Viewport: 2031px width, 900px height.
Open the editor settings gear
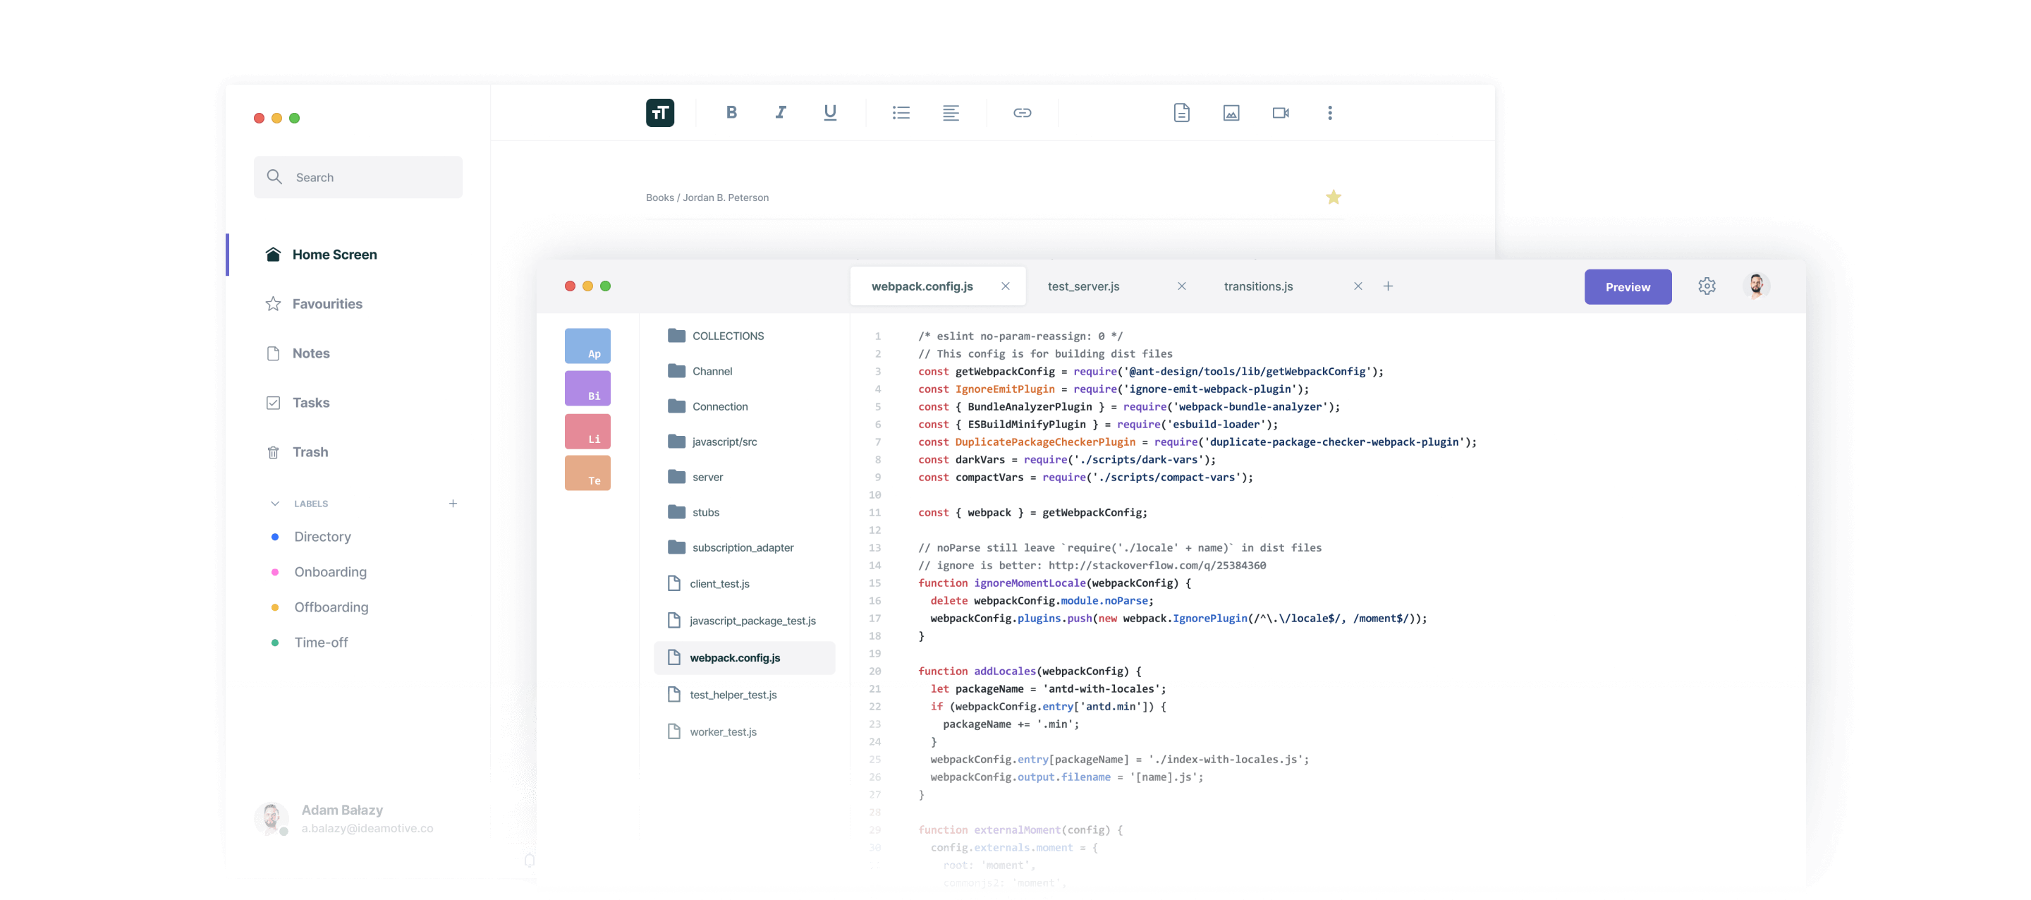pos(1706,286)
